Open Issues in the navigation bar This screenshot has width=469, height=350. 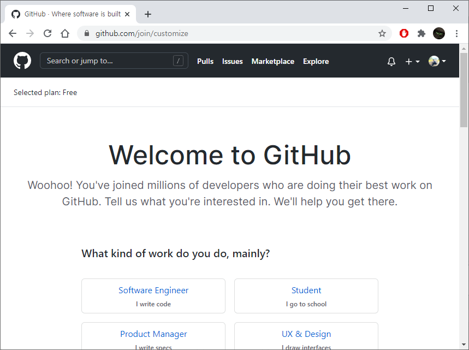point(233,61)
